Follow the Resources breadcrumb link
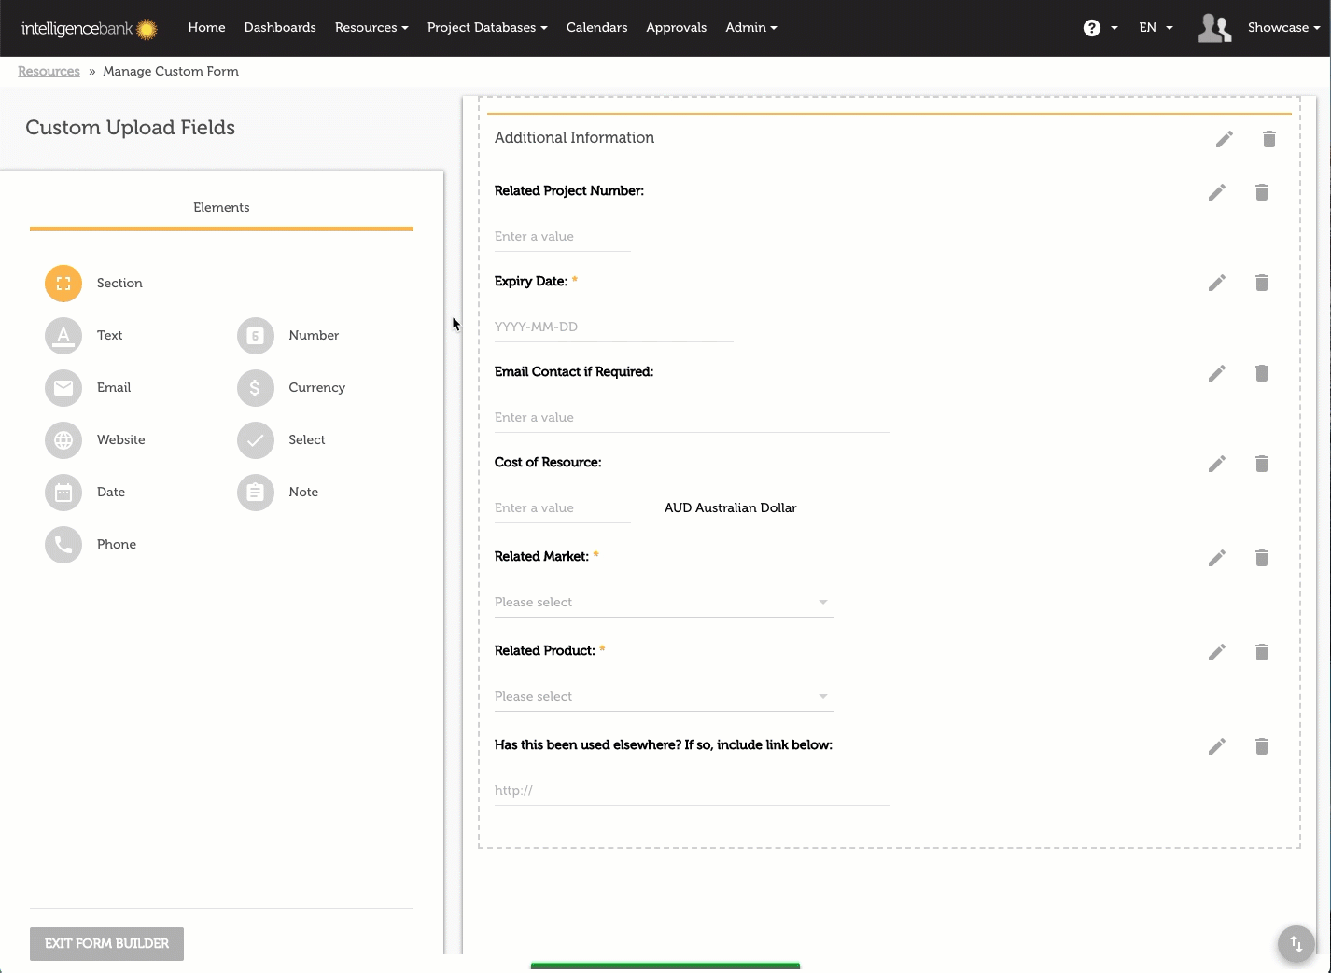This screenshot has width=1331, height=973. (49, 72)
